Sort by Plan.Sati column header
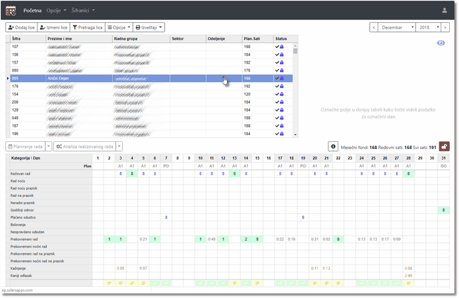This screenshot has width=459, height=298. [258, 39]
